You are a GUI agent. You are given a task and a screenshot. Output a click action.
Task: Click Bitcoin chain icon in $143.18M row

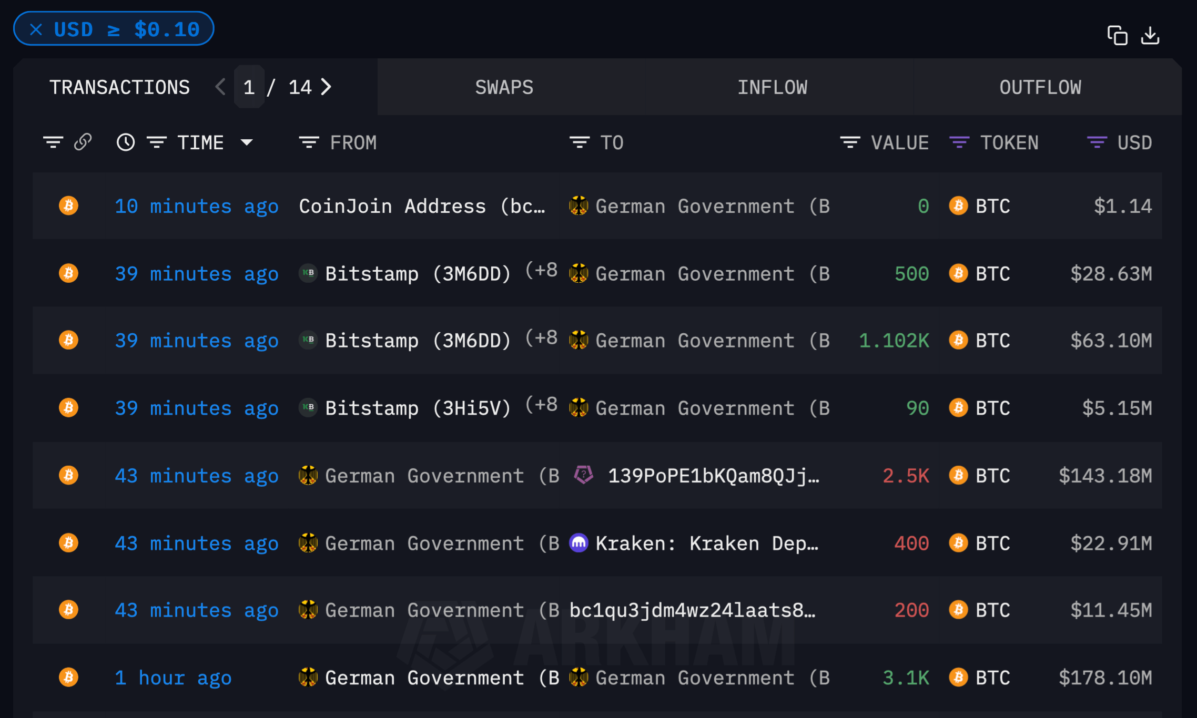[x=68, y=475]
